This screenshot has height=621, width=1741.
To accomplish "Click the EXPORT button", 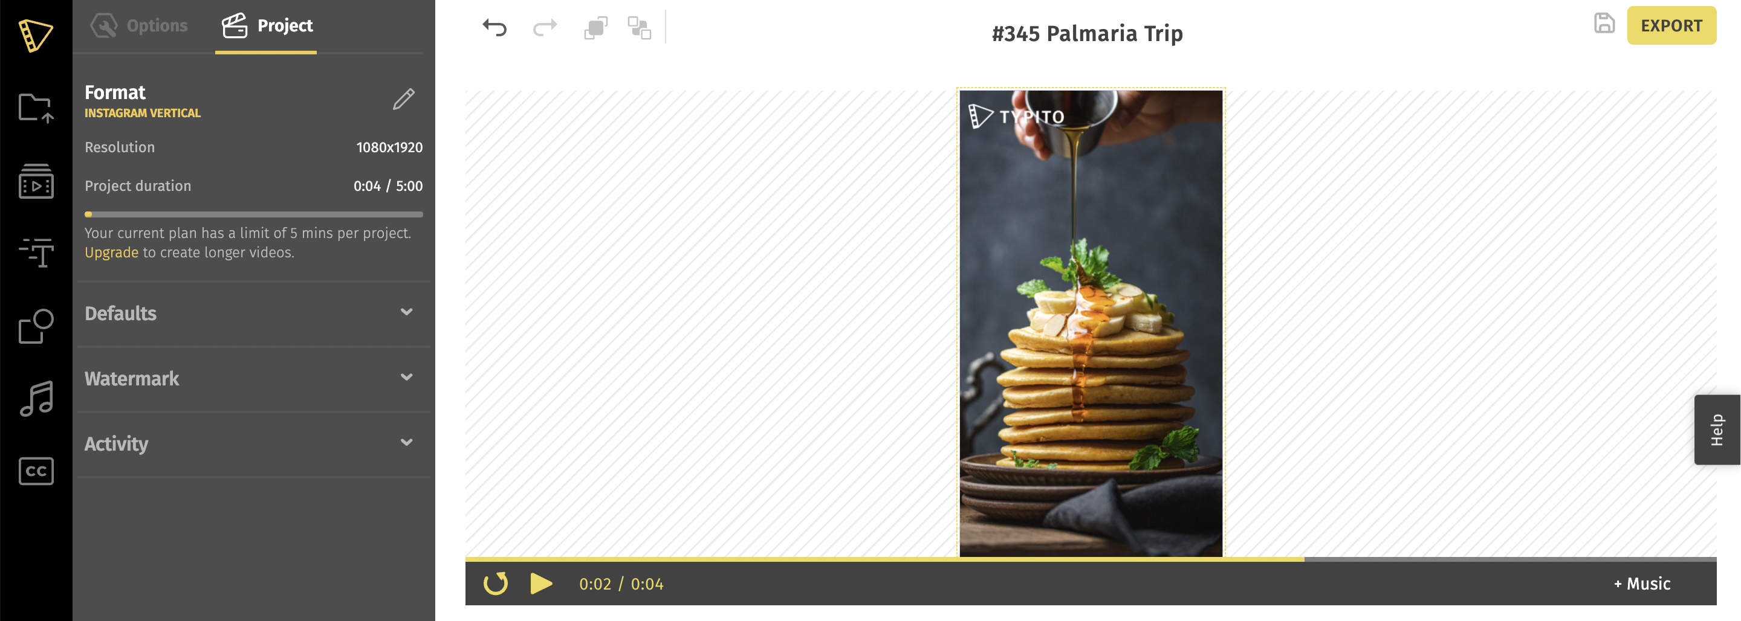I will (x=1671, y=26).
